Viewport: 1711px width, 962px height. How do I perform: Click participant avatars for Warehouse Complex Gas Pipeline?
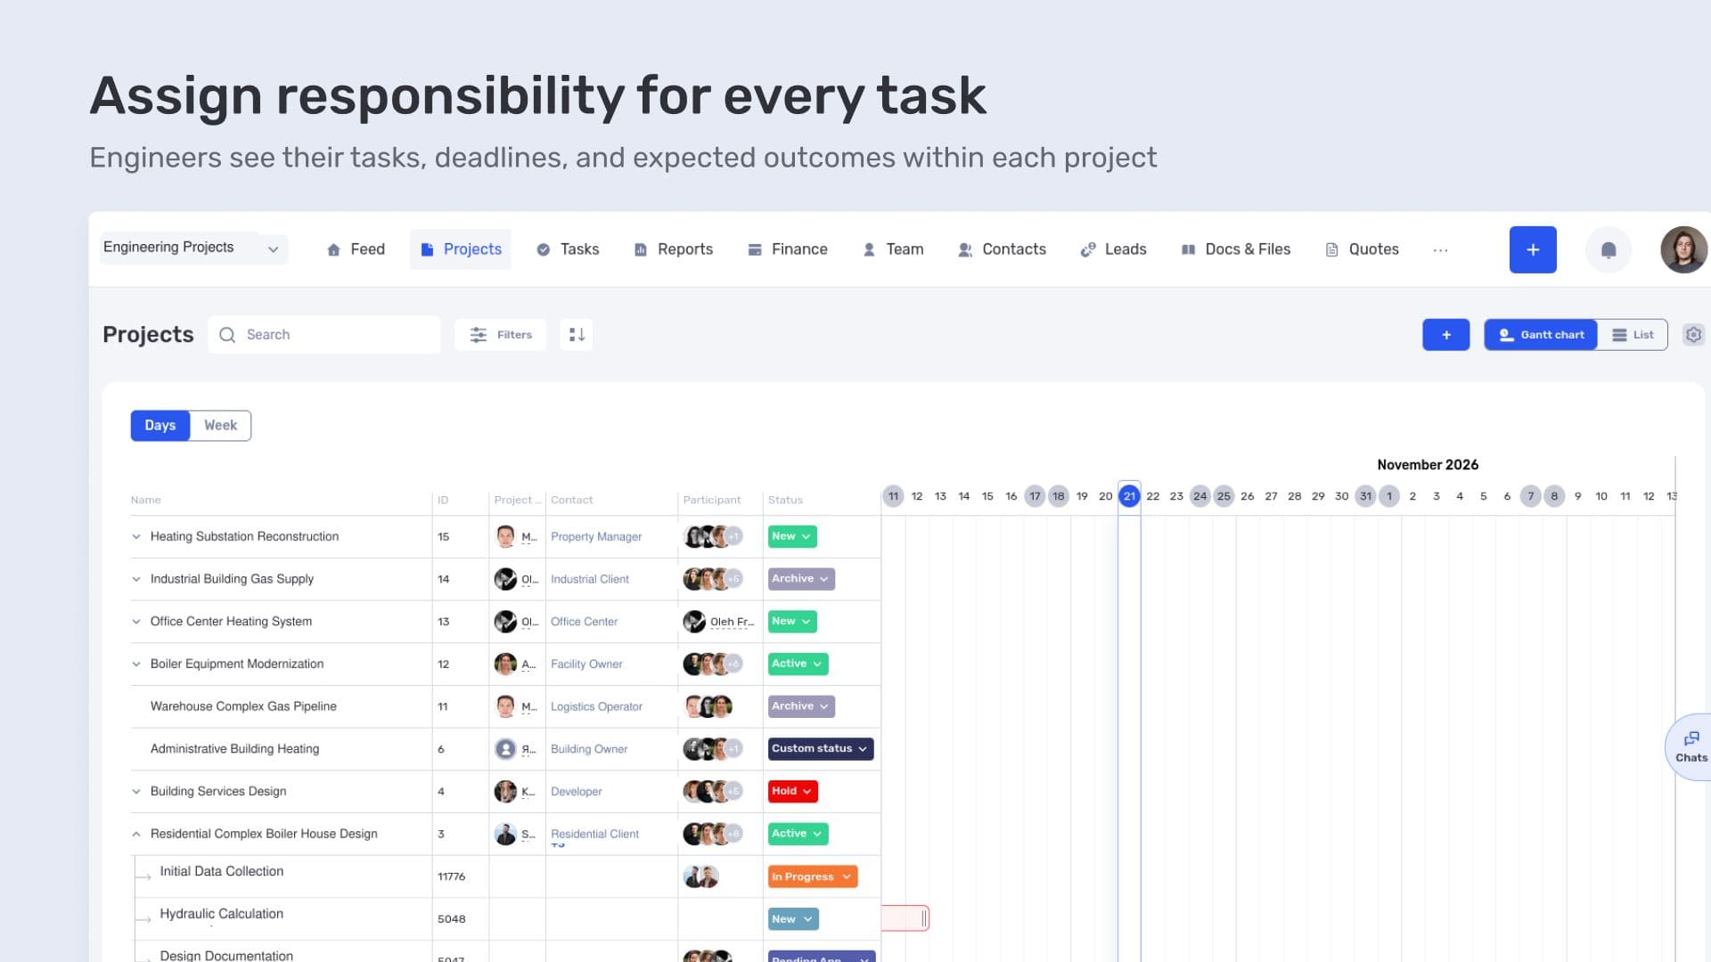pos(708,706)
